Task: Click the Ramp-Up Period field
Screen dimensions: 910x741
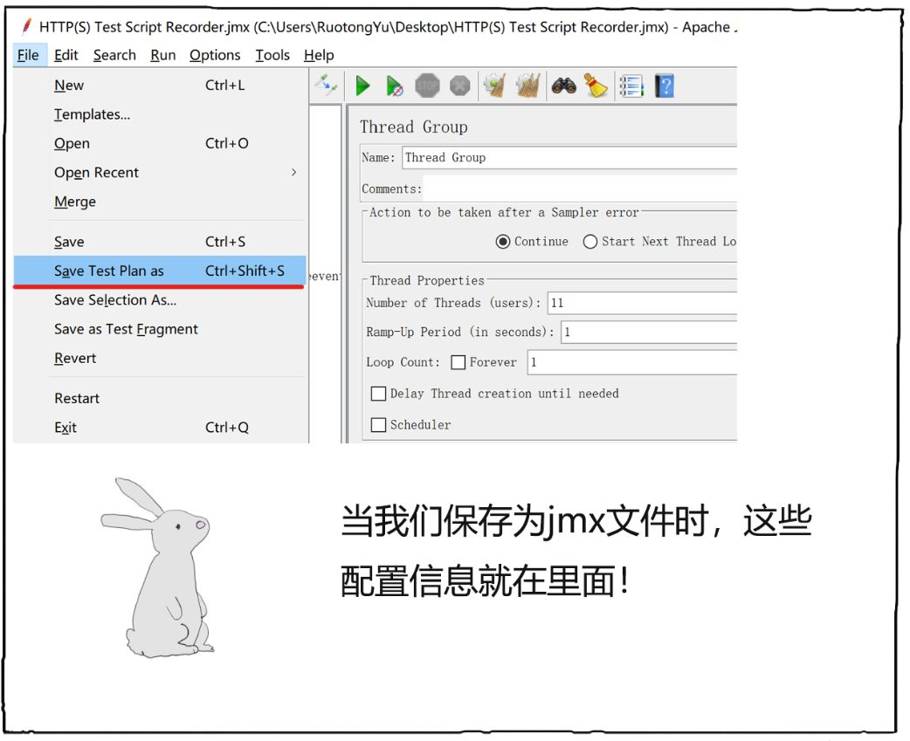Action: click(x=649, y=333)
